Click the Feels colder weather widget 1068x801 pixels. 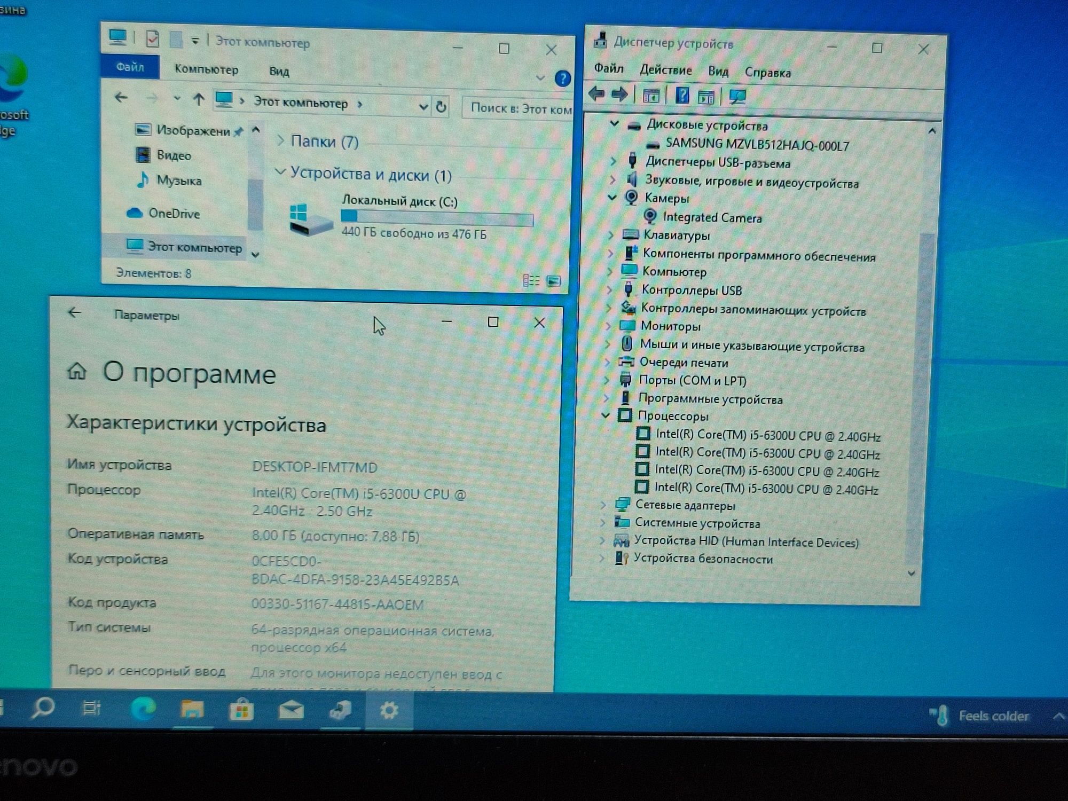coord(979,715)
